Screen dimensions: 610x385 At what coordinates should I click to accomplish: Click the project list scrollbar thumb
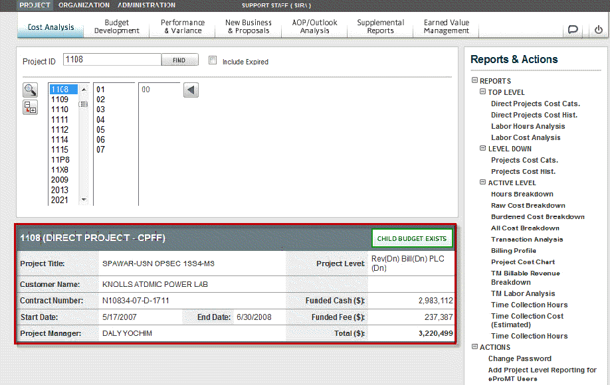[84, 104]
